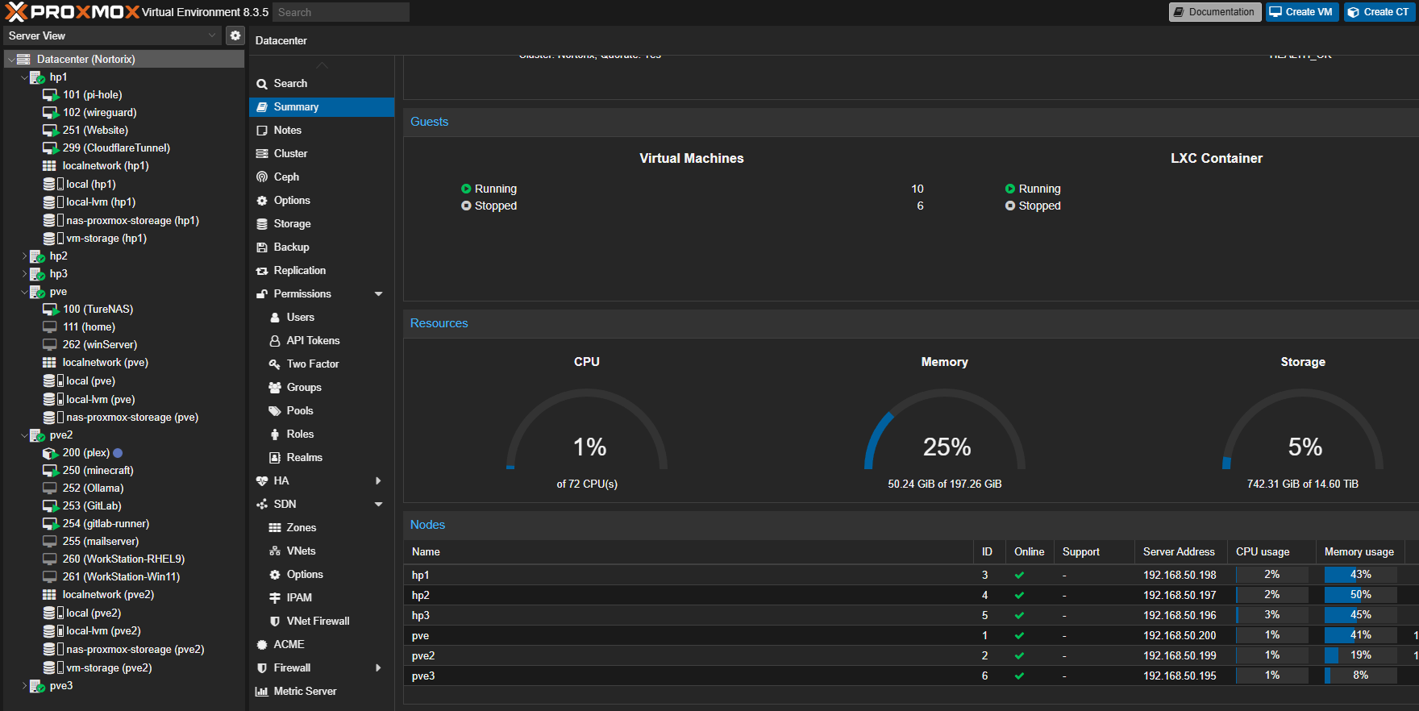Click the stopped VM 111 (home) icon
This screenshot has width=1419, height=711.
[50, 327]
